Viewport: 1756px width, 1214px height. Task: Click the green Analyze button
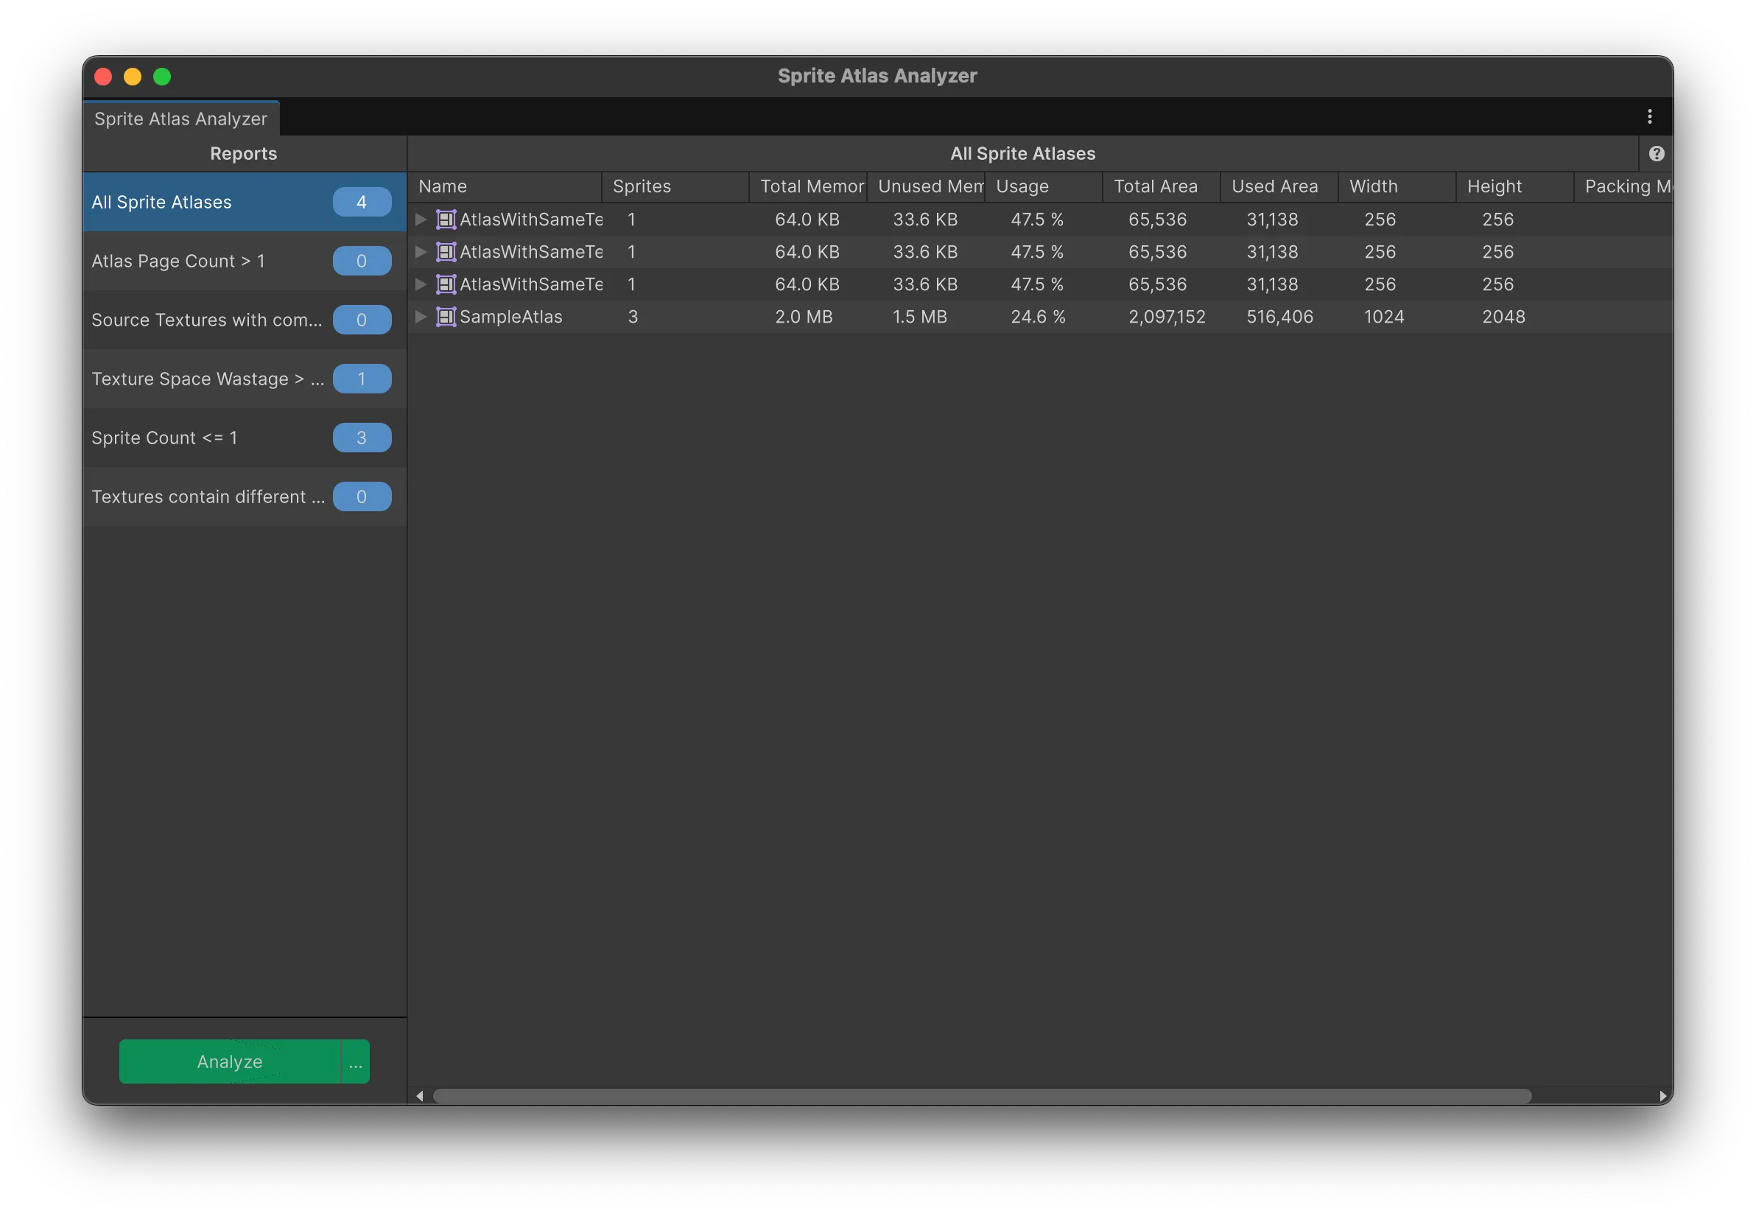230,1062
